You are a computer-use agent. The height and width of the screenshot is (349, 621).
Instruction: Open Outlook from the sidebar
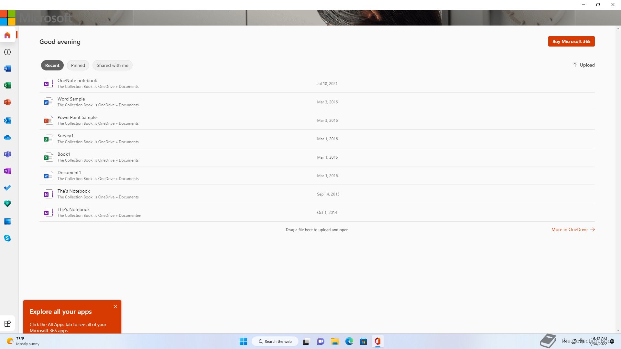tap(7, 121)
